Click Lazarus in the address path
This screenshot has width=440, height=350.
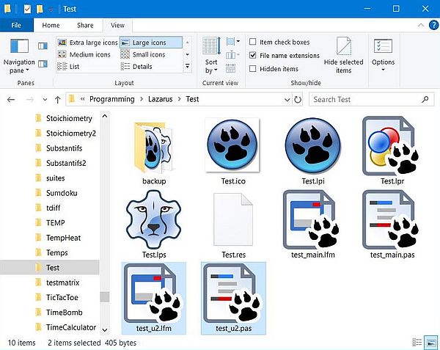160,99
